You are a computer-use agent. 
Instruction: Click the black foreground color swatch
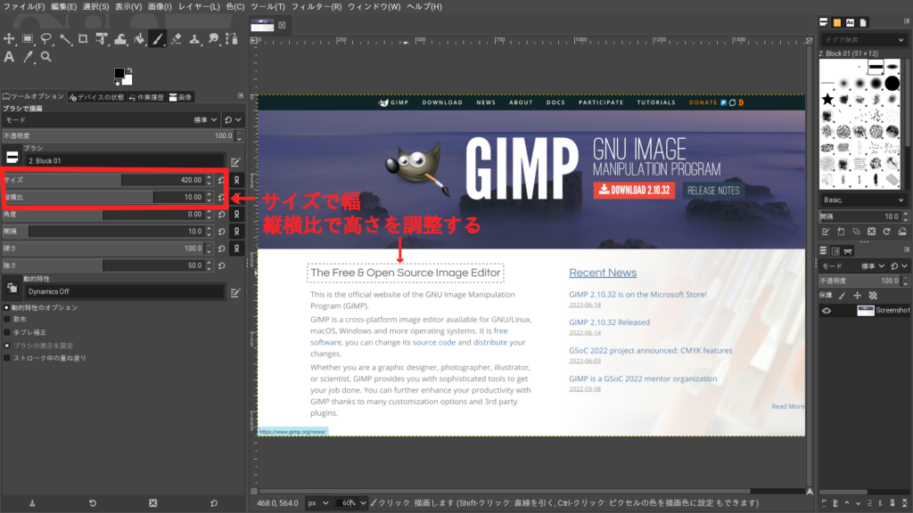point(119,73)
